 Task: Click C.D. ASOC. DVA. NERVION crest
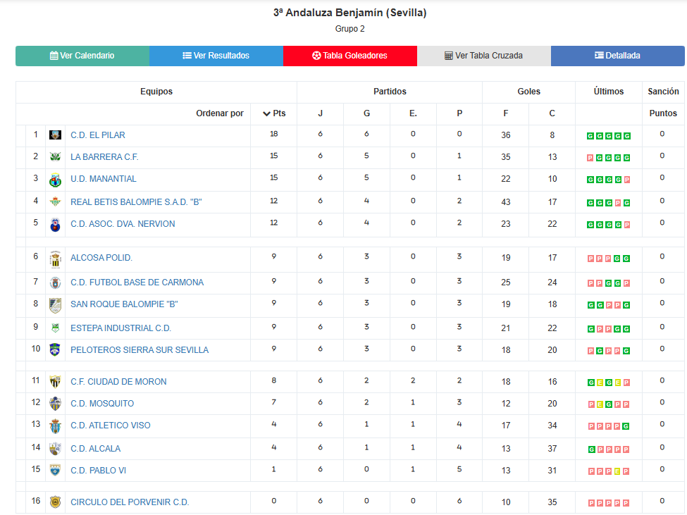point(55,224)
